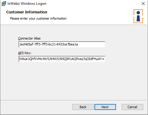Go to the next installer step
Viewport: 148px width, 115px height.
(x=105, y=107)
